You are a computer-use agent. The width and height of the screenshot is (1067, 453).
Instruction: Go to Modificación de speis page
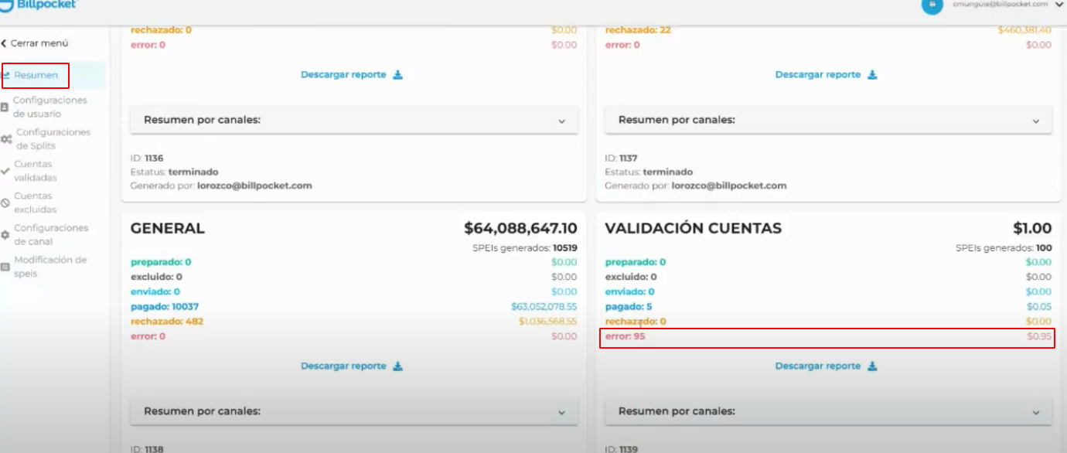click(x=49, y=267)
